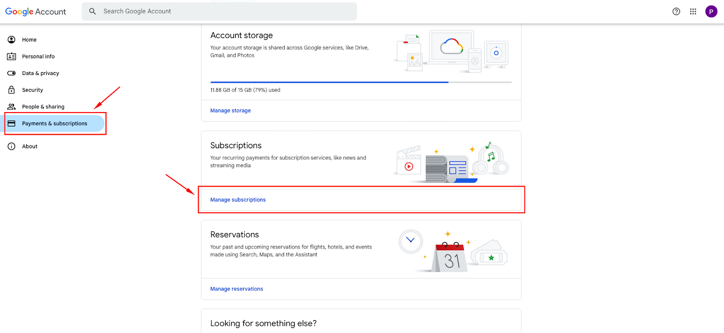
Task: Click the recurring payments description text
Action: [x=288, y=162]
